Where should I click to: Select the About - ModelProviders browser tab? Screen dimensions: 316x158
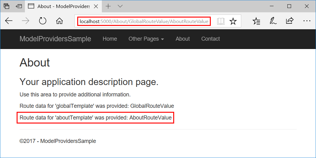[63, 6]
